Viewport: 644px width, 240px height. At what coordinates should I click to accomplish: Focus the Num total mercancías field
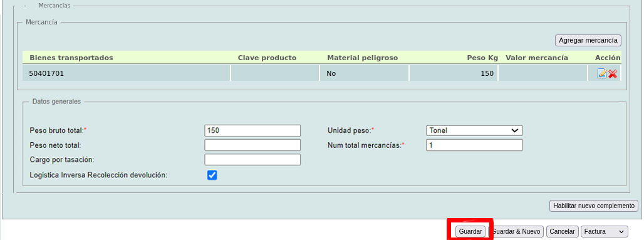474,145
